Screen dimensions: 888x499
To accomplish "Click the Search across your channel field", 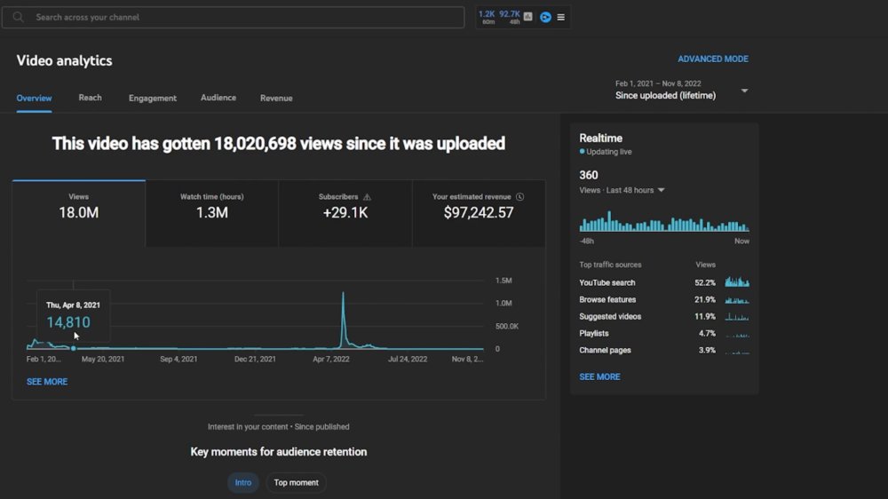I will click(233, 17).
